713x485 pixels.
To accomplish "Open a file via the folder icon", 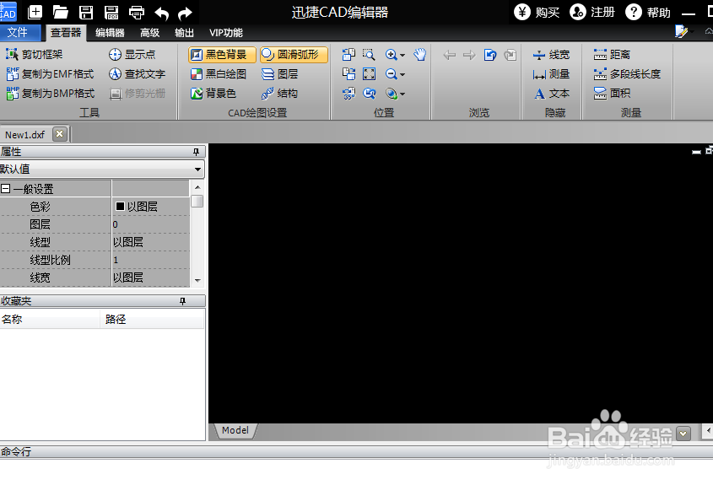I will pos(60,13).
